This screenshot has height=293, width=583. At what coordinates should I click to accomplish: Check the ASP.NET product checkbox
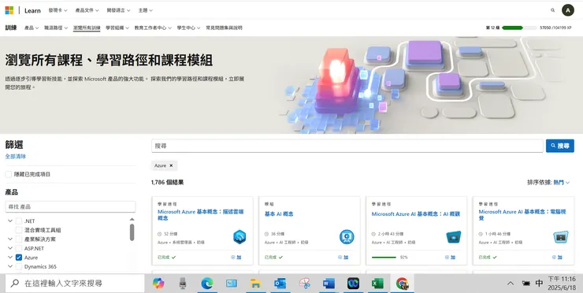click(x=19, y=248)
